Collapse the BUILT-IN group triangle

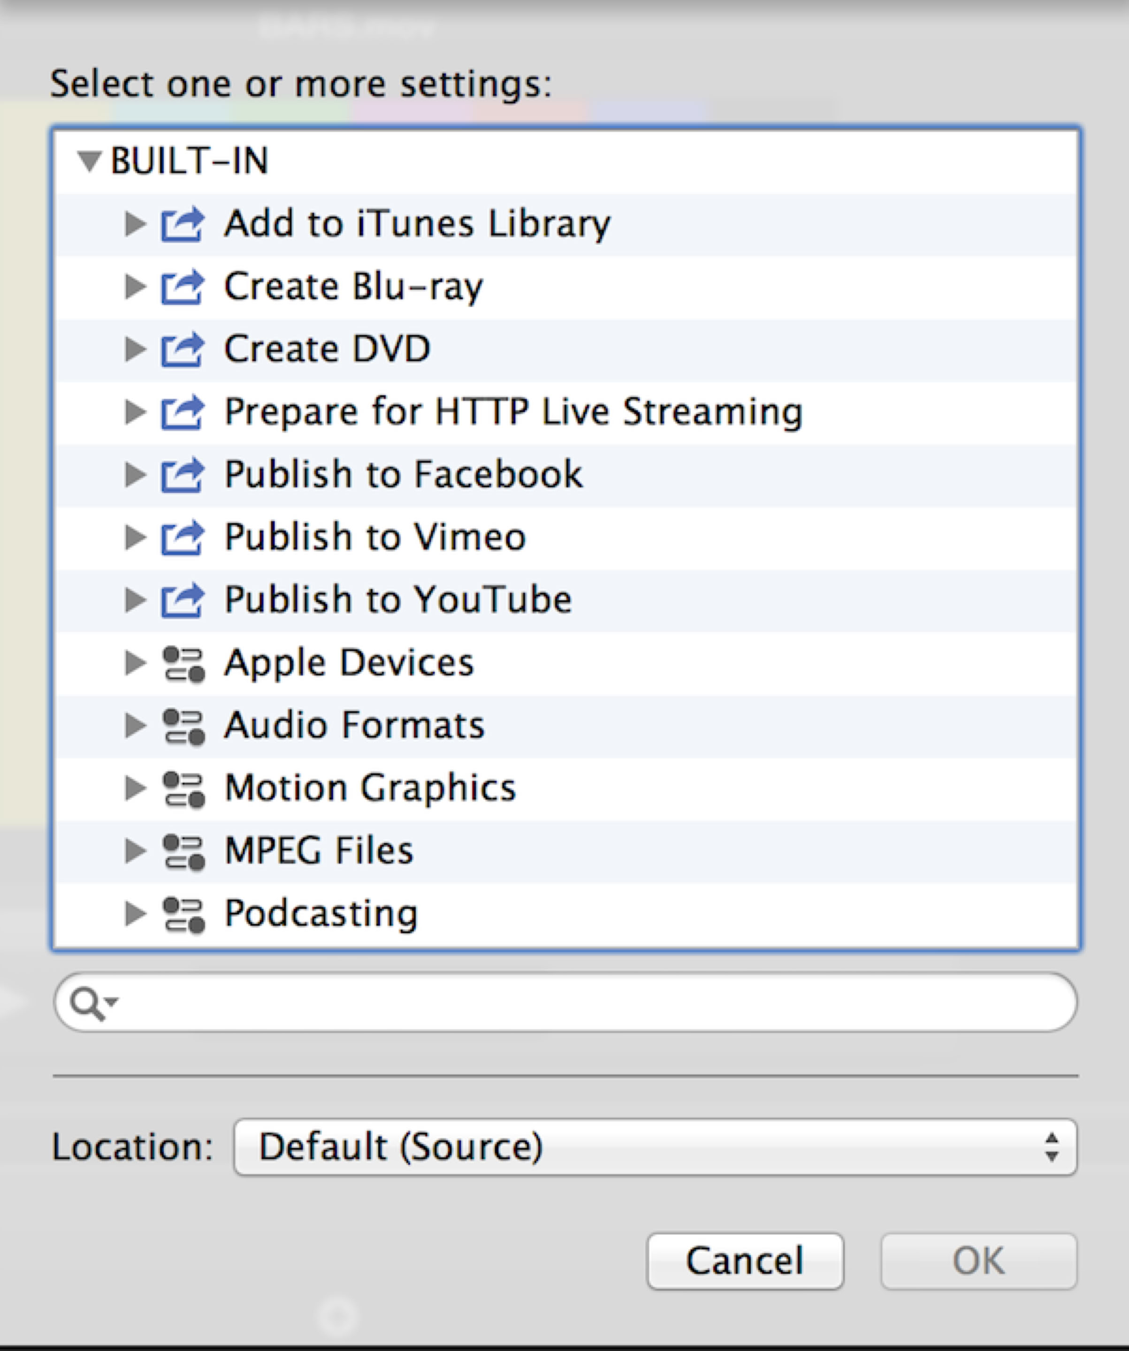tap(89, 161)
